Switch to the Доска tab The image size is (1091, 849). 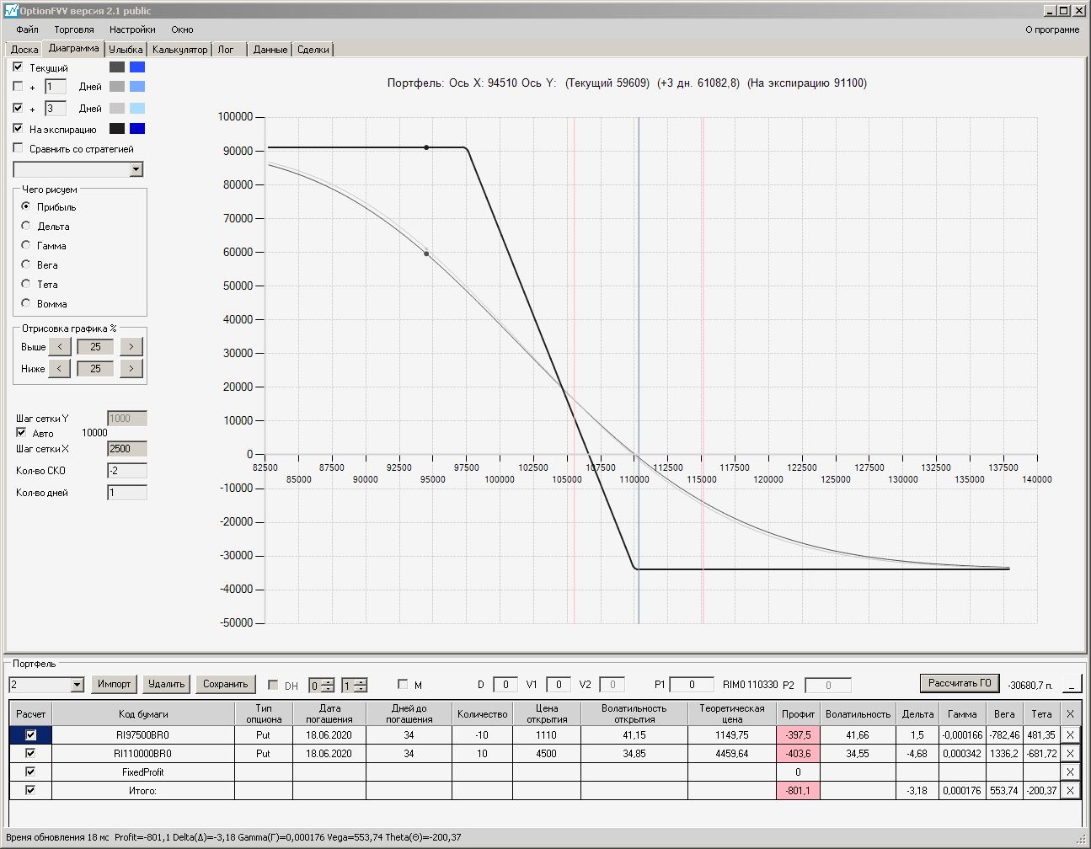24,50
